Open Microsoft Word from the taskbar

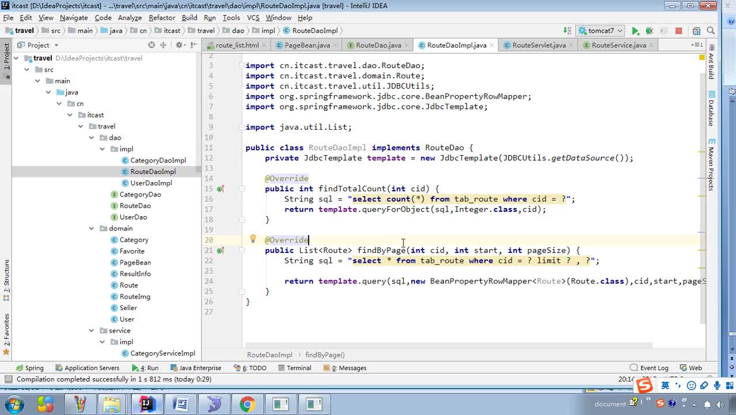[180, 404]
